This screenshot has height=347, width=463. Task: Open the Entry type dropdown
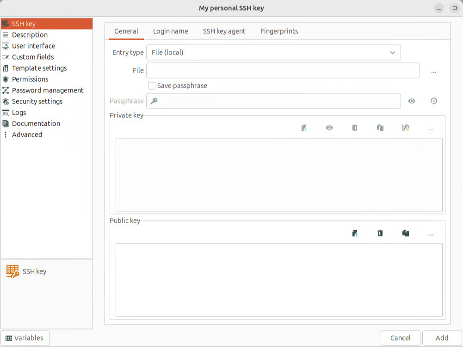pos(273,53)
